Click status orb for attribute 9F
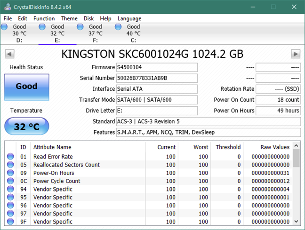Screen dimensions: 305x230 (10, 222)
